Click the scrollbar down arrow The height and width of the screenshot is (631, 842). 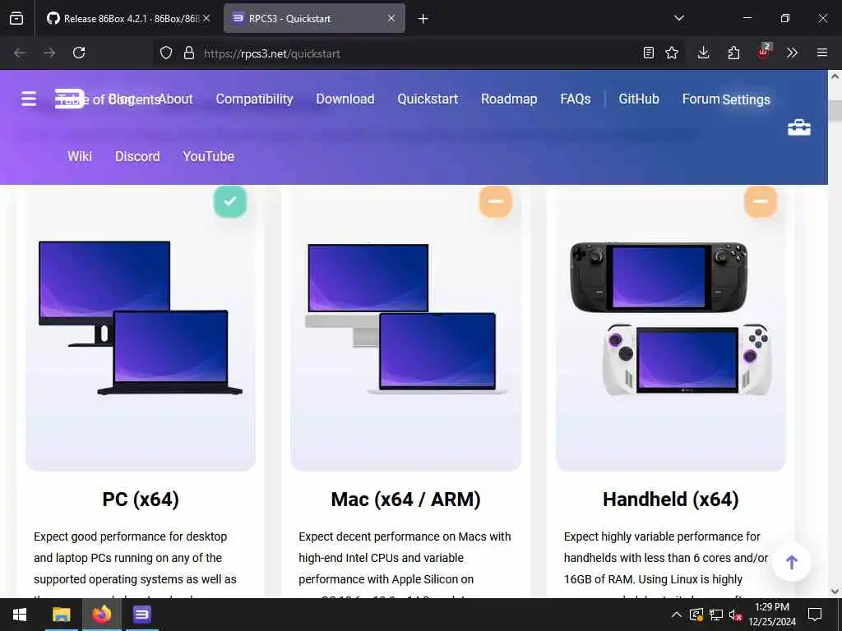pos(835,592)
